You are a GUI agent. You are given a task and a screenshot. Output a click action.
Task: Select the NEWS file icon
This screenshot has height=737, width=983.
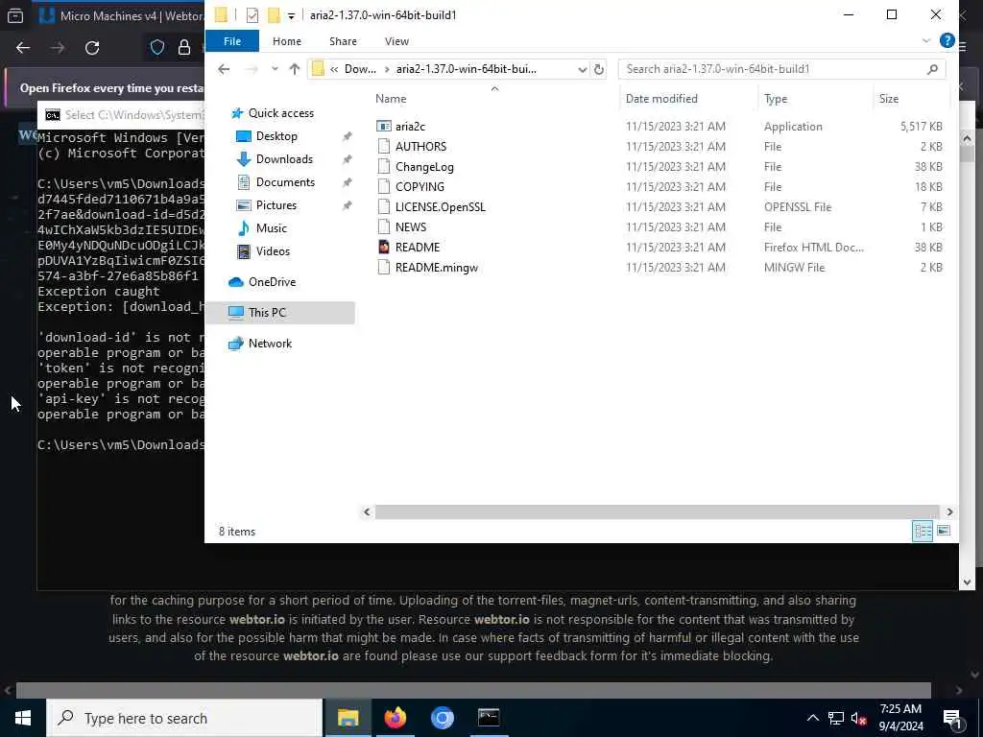(x=384, y=226)
